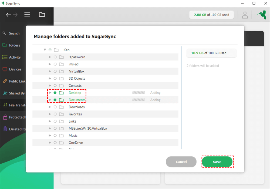Select the Downloads folder name
The image size is (270, 189).
[77, 107]
